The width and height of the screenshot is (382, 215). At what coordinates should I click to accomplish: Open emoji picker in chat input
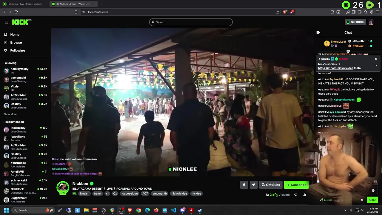373,191
